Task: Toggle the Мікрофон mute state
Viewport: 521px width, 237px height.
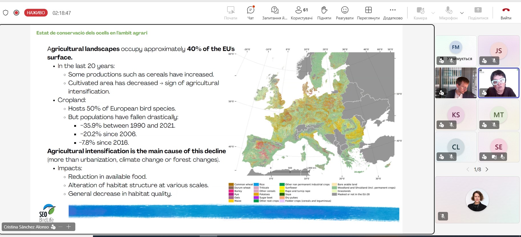Action: point(448,13)
